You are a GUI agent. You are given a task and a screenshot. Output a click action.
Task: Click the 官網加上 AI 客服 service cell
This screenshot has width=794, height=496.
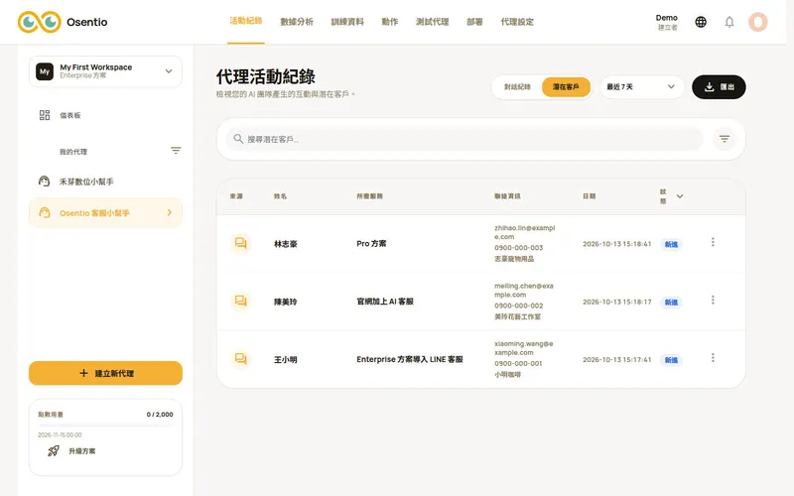coord(385,302)
